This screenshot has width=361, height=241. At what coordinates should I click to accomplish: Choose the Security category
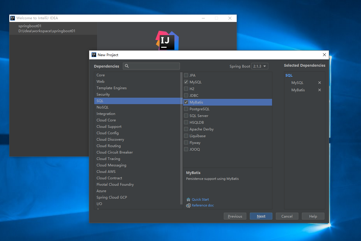pos(137,94)
